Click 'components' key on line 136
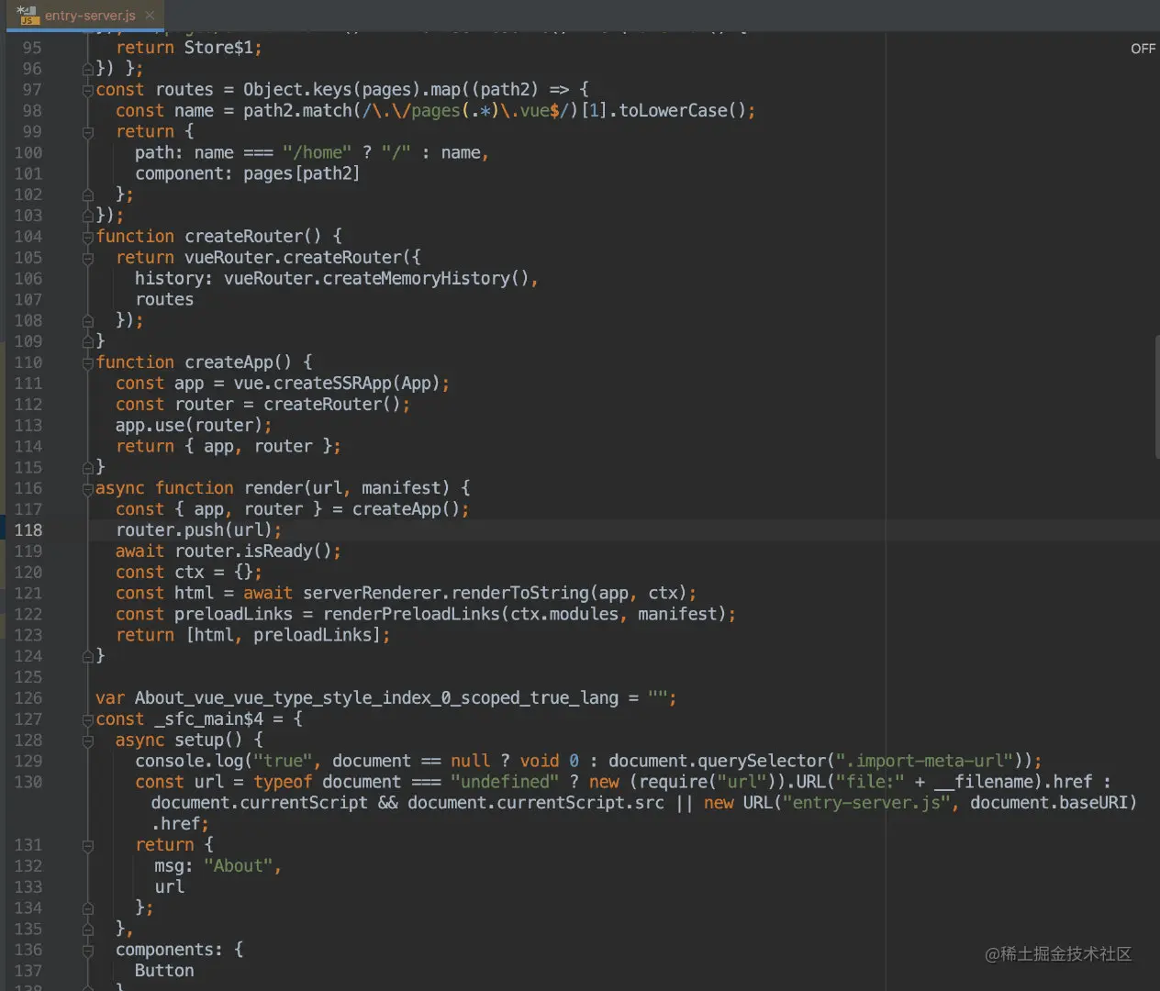The width and height of the screenshot is (1160, 991). pyautogui.click(x=164, y=950)
